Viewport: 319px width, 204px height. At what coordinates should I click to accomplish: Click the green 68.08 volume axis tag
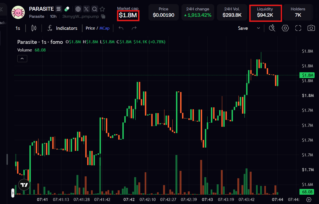(307, 192)
